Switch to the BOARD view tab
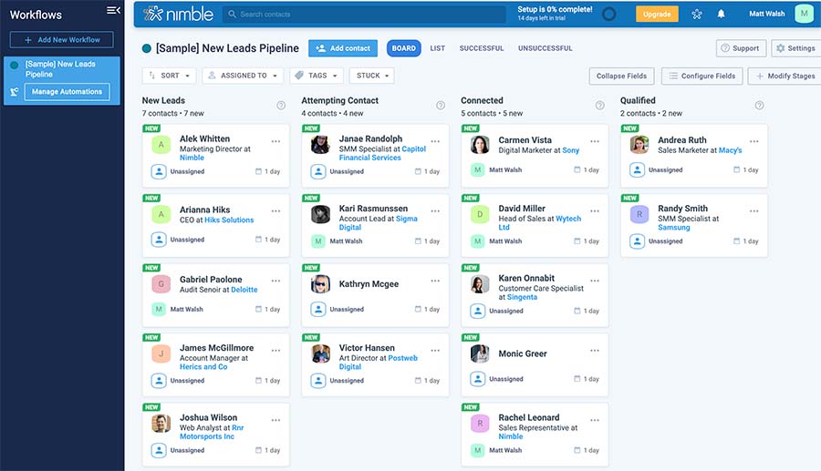This screenshot has width=821, height=471. tap(404, 48)
